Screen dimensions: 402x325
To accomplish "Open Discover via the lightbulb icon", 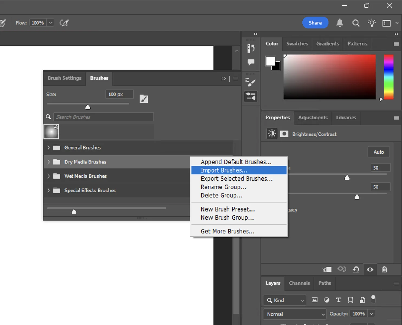I will pos(372,23).
